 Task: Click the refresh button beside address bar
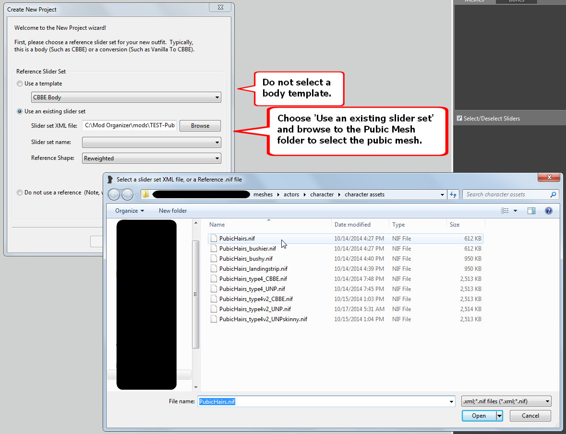pyautogui.click(x=453, y=194)
